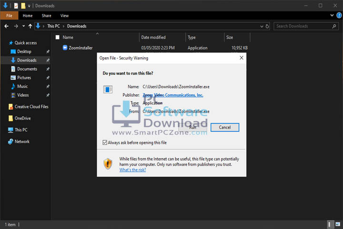Click the search magnifier icon
Image resolution: width=343 pixels, height=229 pixels.
tap(334, 26)
